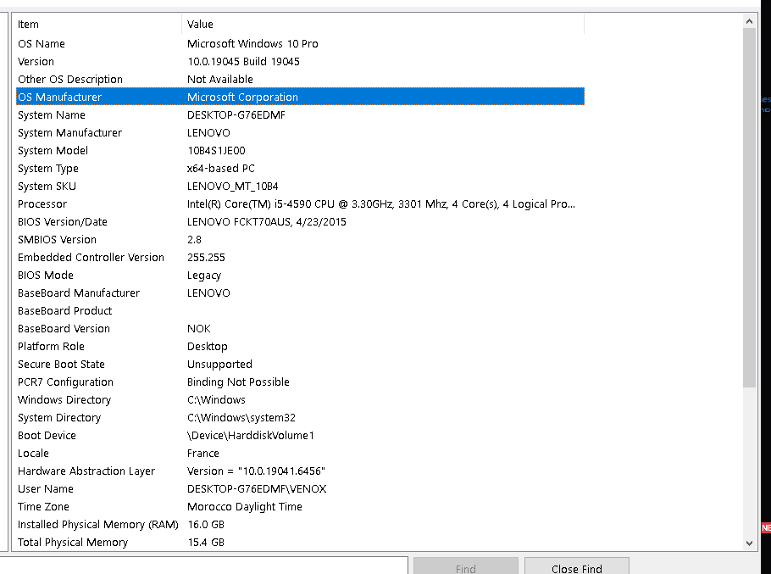Click the scrollbar up arrow

749,22
